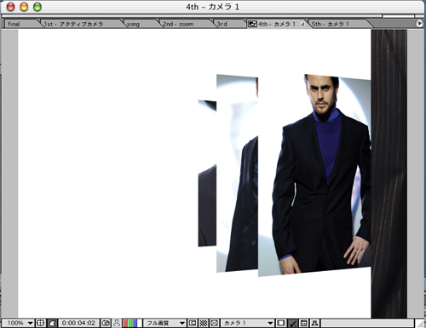Toggle the transparency grid checkerboard
Image resolution: width=426 pixels, height=328 pixels.
tap(204, 323)
